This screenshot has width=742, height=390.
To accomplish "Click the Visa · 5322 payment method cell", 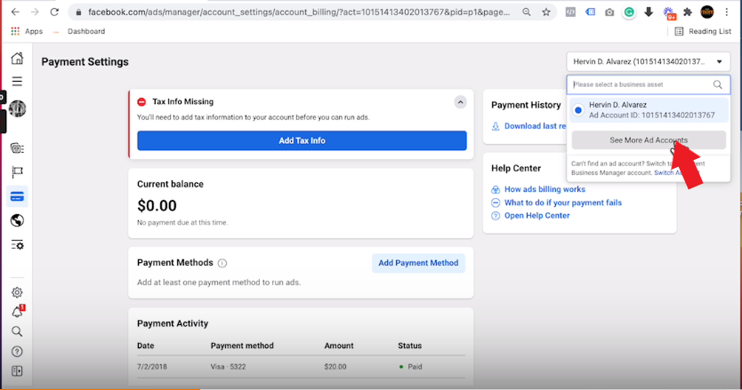I will [x=228, y=367].
